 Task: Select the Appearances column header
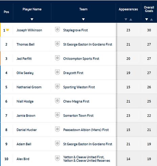[x=128, y=9]
